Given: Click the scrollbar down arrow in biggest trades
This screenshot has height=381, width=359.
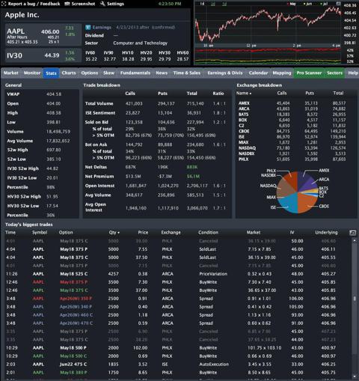Looking at the screenshot, I should click(355, 376).
